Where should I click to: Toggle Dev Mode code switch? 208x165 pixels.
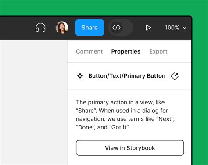click(x=121, y=28)
